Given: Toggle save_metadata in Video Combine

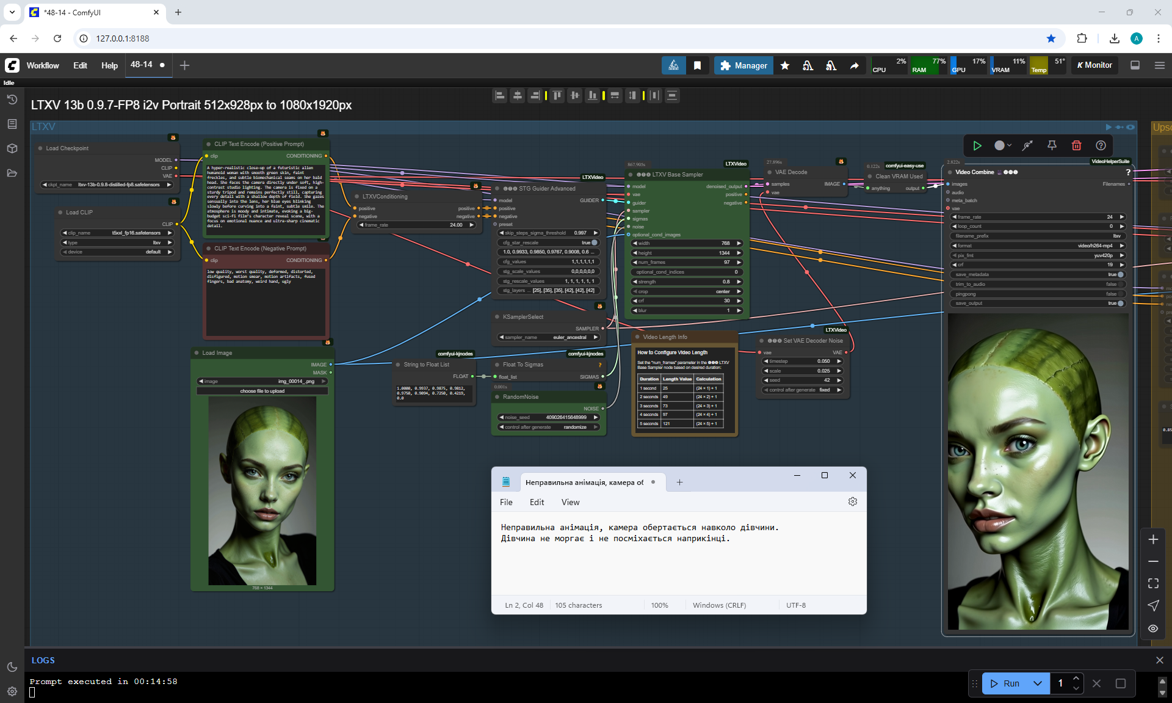Looking at the screenshot, I should coord(1120,274).
